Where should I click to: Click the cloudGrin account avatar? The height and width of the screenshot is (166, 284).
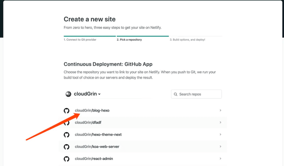point(68,94)
